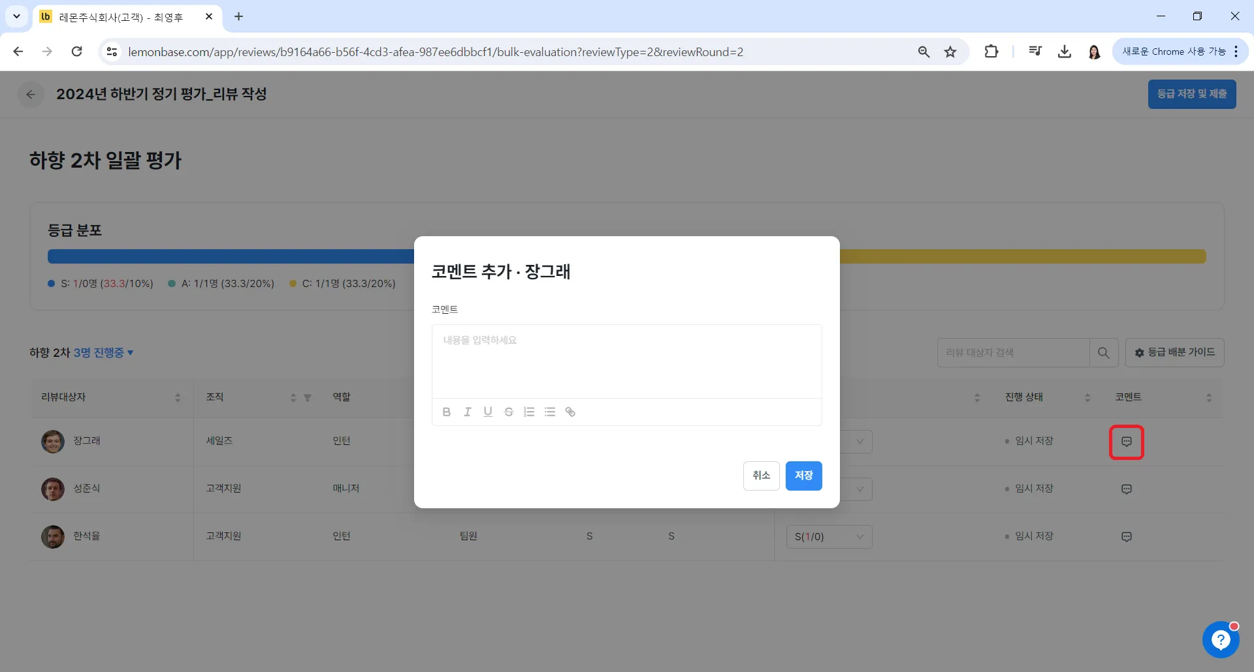Open Chrome profile avatar
The width and height of the screenshot is (1254, 672).
click(x=1095, y=52)
